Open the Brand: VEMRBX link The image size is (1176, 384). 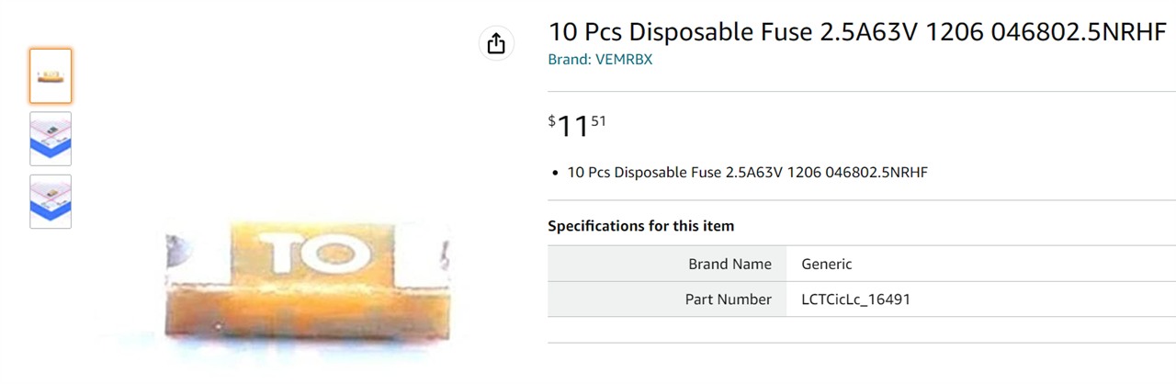point(600,60)
